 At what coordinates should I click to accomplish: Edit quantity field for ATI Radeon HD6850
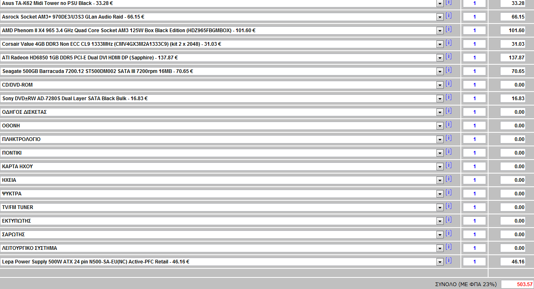(x=474, y=58)
